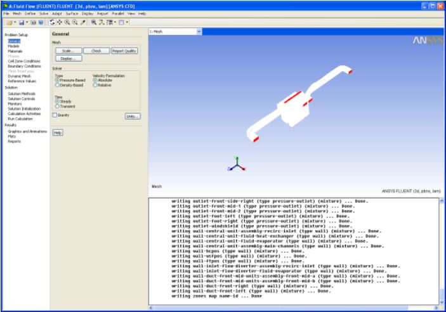This screenshot has height=312, width=446.
Task: Open the Adapt menu
Action: pos(56,13)
